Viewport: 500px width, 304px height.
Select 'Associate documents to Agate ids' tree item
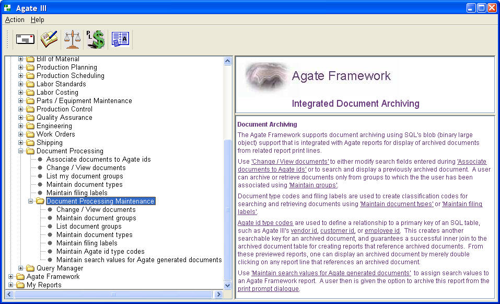[99, 160]
